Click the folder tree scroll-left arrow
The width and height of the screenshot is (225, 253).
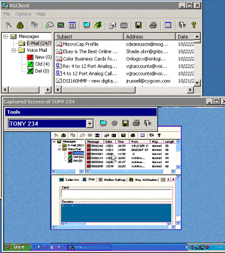click(x=5, y=89)
